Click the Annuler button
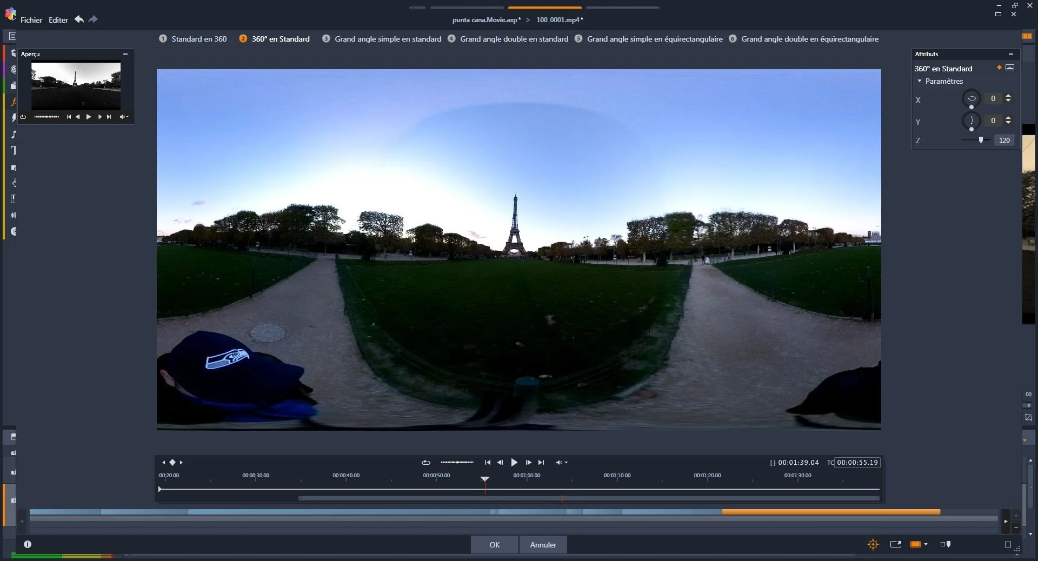Screen dimensions: 1038x561 tap(543, 545)
